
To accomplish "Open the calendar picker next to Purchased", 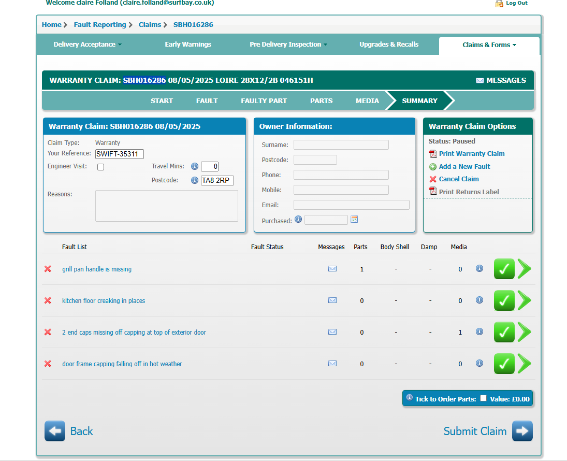I will point(354,220).
